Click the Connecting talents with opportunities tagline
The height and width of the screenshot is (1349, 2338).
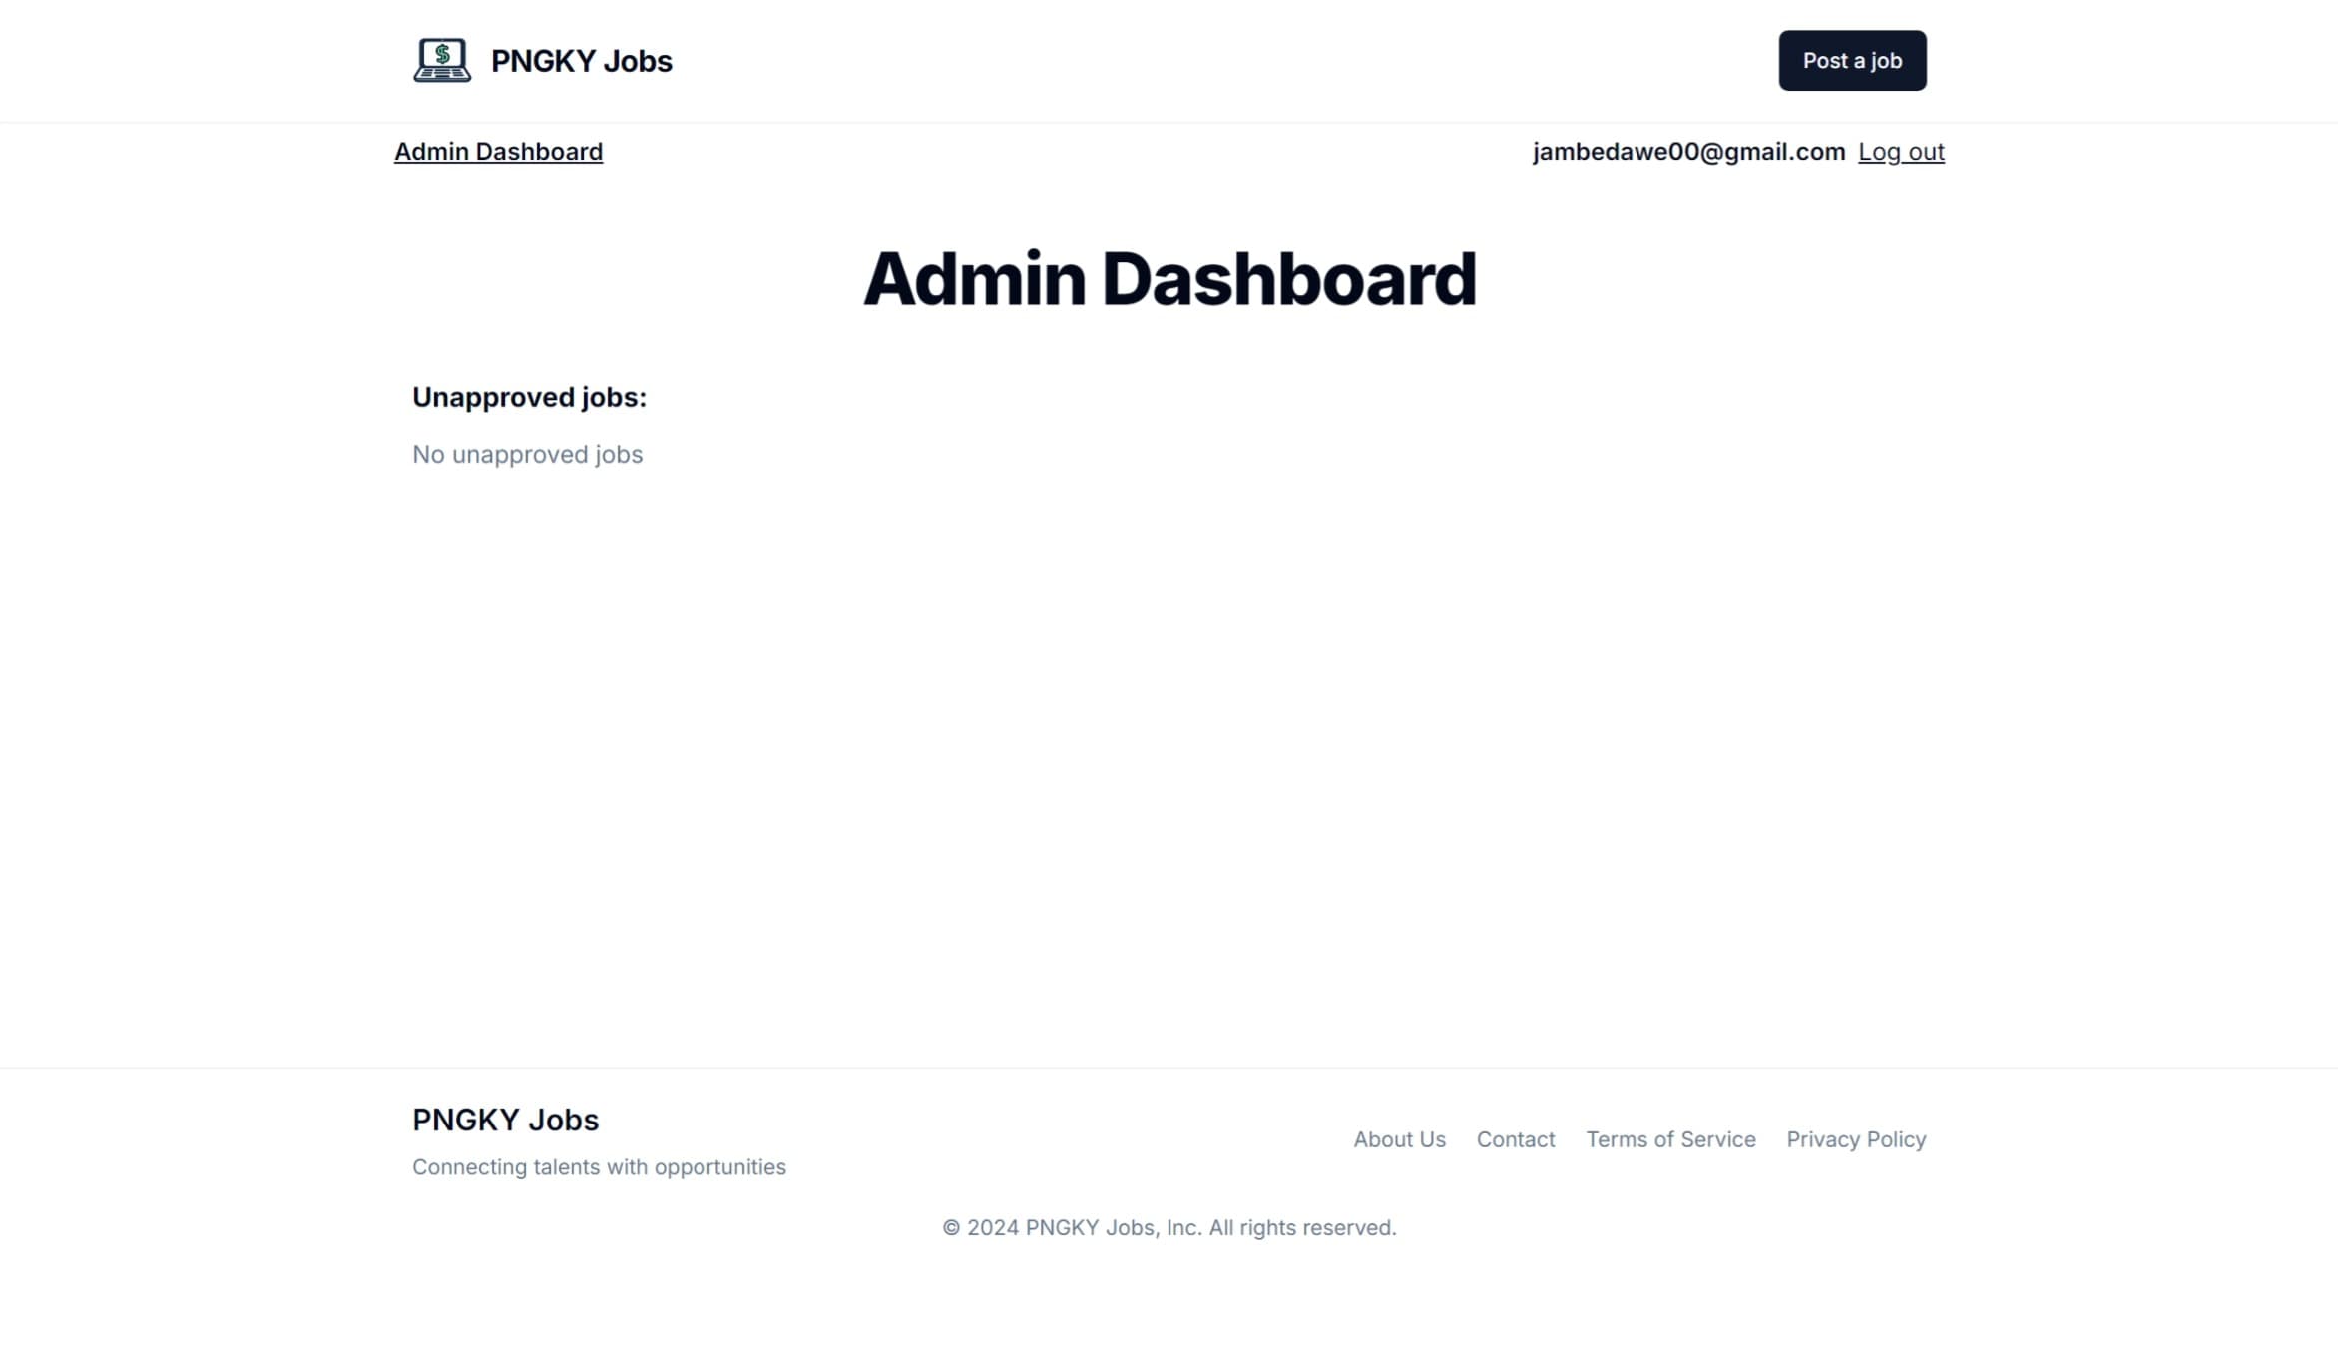(599, 1167)
